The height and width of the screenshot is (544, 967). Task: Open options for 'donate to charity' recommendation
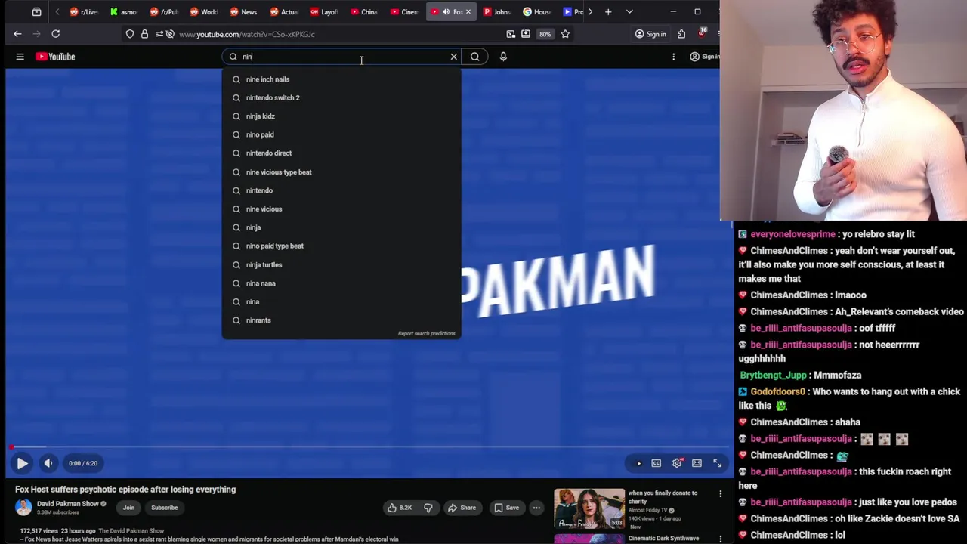click(720, 494)
